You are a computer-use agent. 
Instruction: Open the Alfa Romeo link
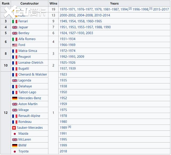click(27, 39)
